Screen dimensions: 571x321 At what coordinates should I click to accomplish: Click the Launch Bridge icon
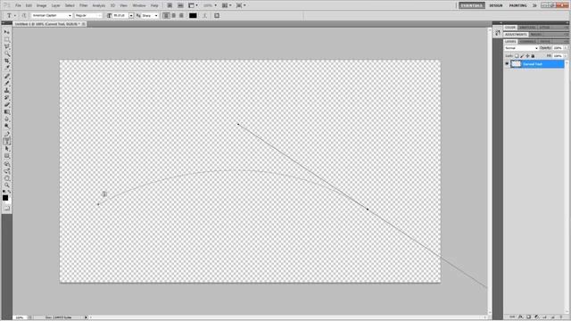(170, 5)
